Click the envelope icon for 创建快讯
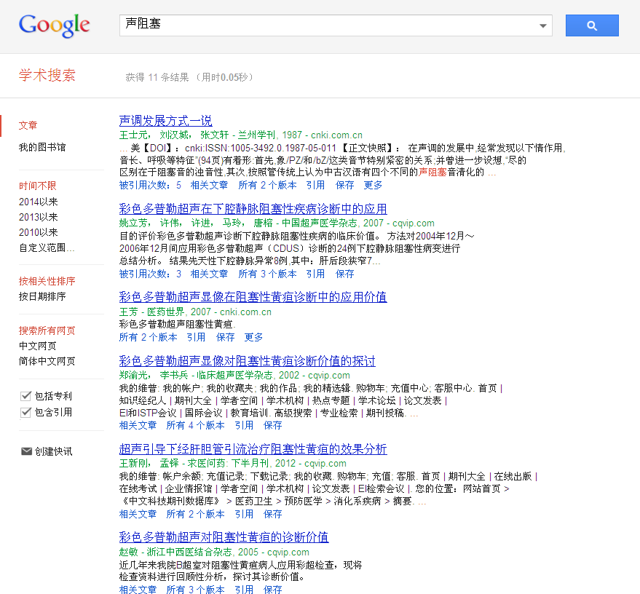 pyautogui.click(x=26, y=451)
